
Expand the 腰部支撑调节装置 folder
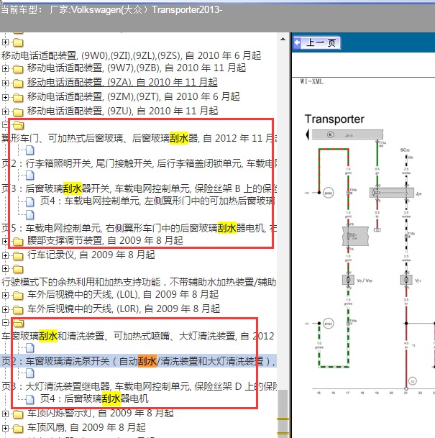click(5, 241)
